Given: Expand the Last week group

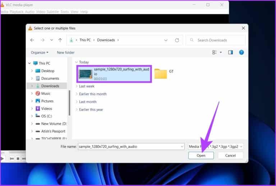Looking at the screenshot, I should pos(76,86).
